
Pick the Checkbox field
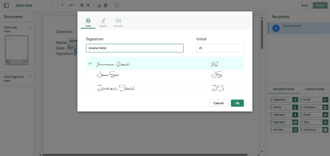[314, 130]
